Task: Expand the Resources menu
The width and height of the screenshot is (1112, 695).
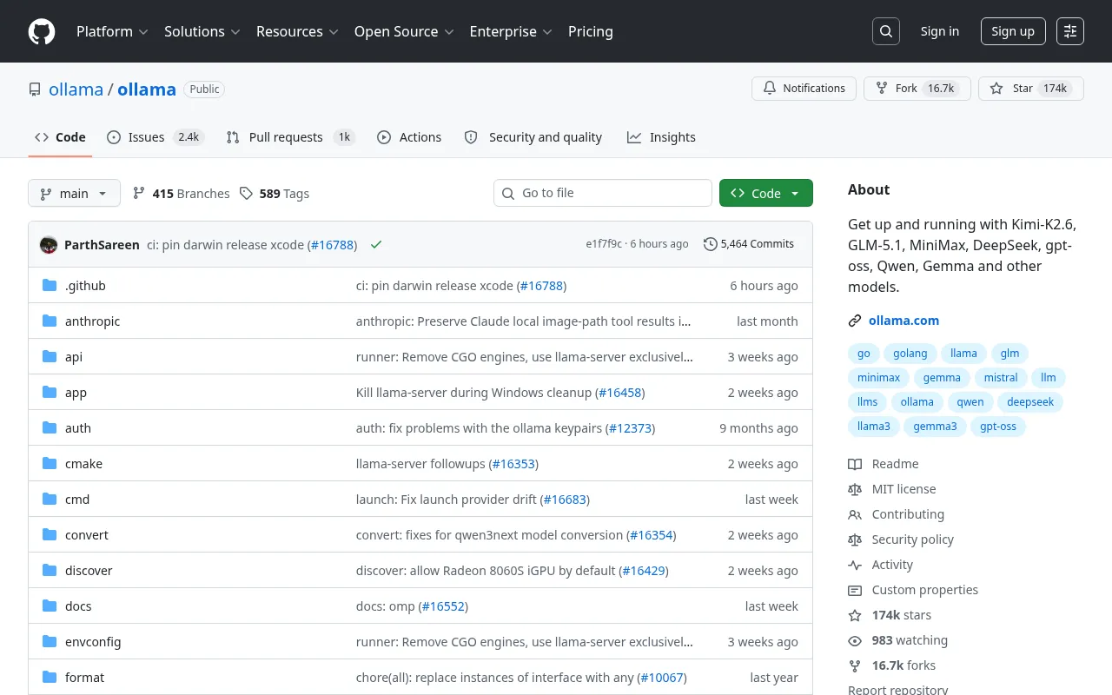Action: [296, 31]
